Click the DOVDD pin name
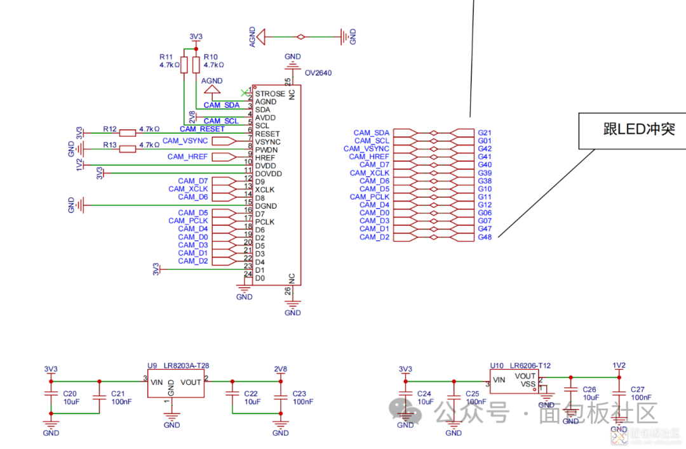The width and height of the screenshot is (686, 449). click(268, 174)
